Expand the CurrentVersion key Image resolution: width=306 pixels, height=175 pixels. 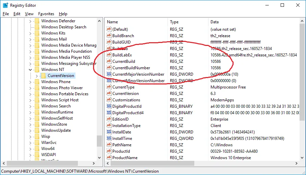pyautogui.click(x=37, y=76)
